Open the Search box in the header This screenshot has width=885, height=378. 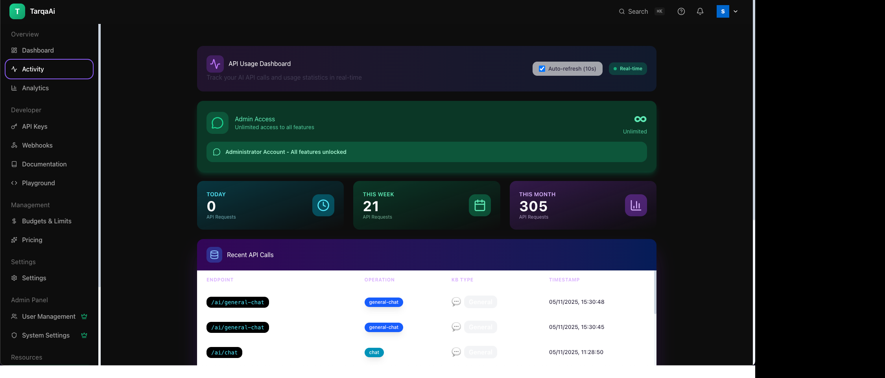(642, 11)
